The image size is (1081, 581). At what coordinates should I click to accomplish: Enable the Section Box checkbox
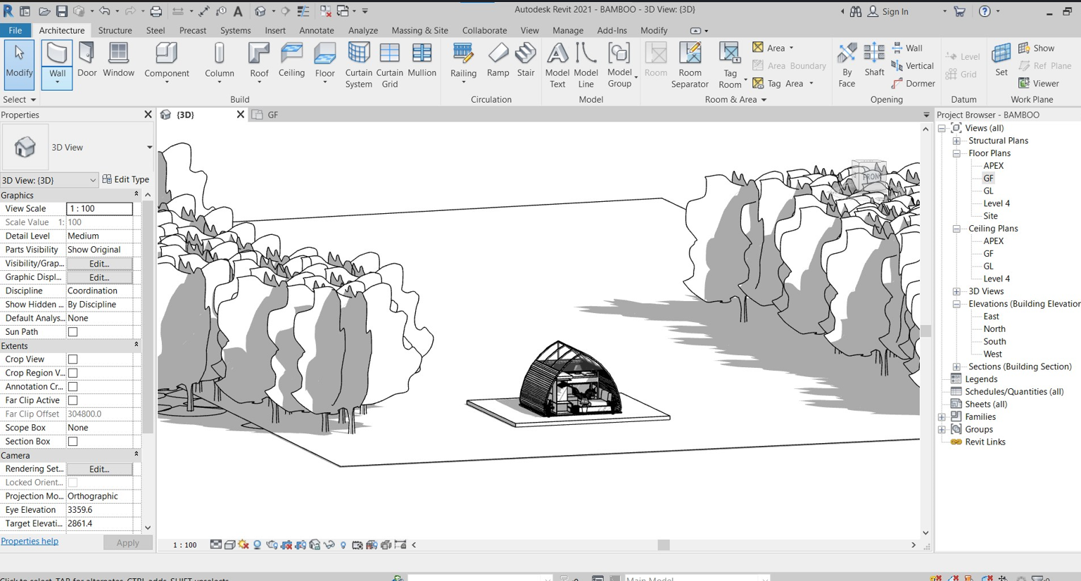72,442
